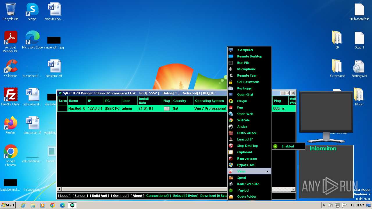Click the Start button
This screenshot has width=372, height=209.
[8, 205]
